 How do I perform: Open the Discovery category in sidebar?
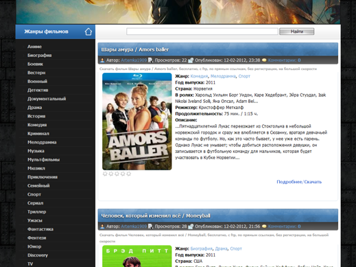pyautogui.click(x=38, y=255)
